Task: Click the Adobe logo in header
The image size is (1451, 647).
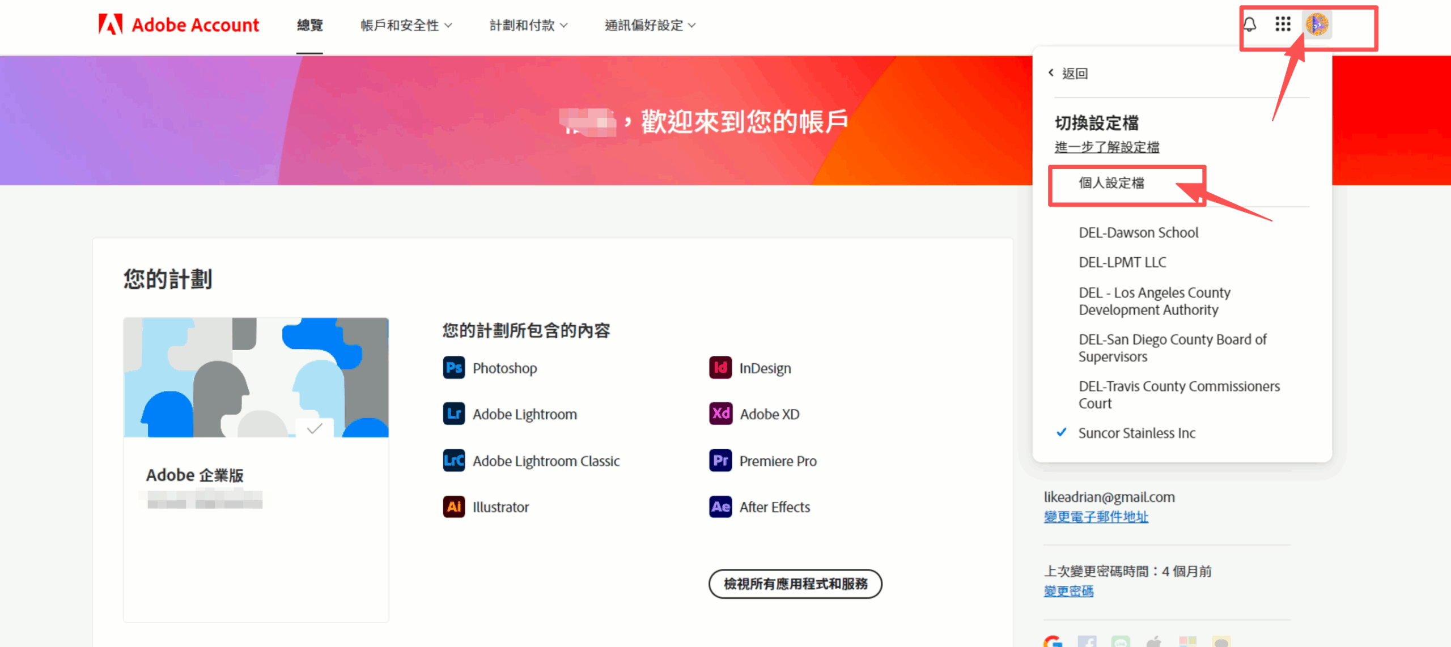Action: (111, 24)
